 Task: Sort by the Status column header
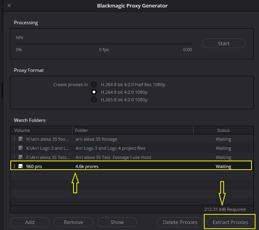[223, 130]
